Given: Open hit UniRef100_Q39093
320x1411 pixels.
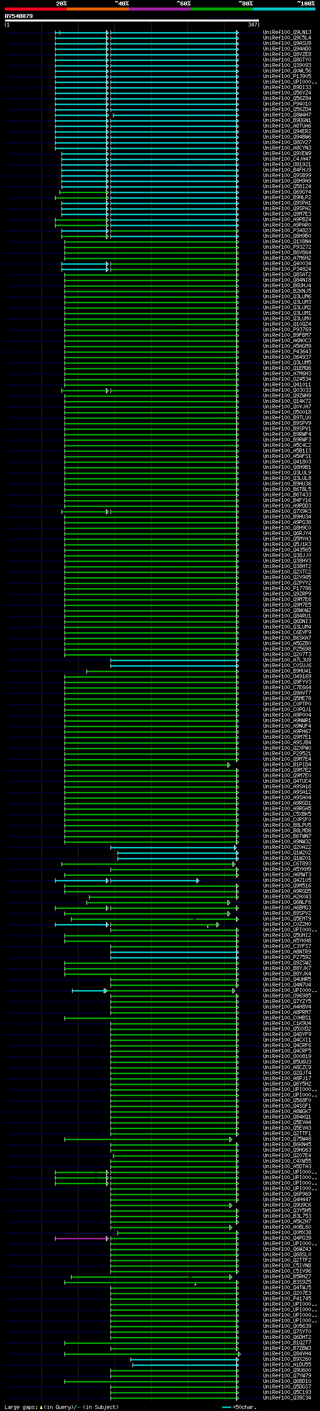Looking at the screenshot, I should click(287, 65).
